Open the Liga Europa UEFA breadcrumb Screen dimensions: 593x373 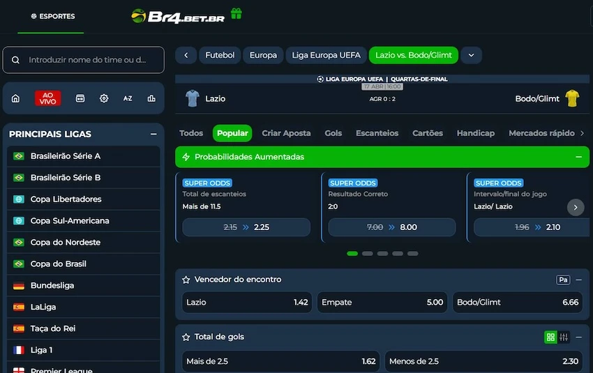click(x=326, y=55)
